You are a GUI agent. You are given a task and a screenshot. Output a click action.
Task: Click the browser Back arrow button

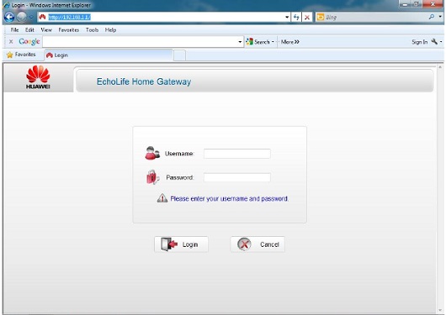coord(8,18)
